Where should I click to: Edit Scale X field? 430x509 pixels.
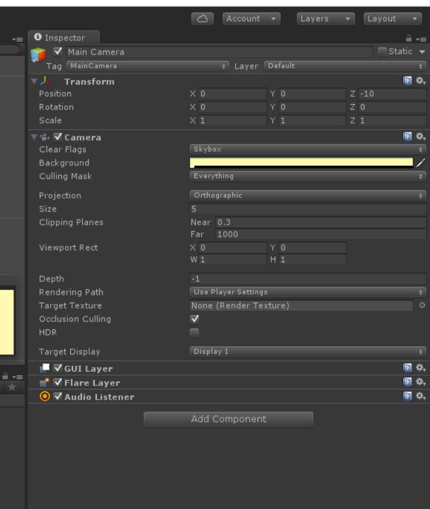[233, 121]
